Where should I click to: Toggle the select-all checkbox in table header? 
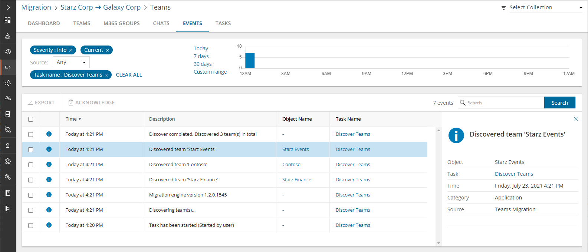pos(31,119)
